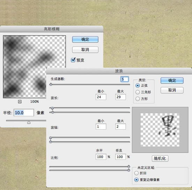Click the 波浪 dialog title bar

(x=119, y=71)
